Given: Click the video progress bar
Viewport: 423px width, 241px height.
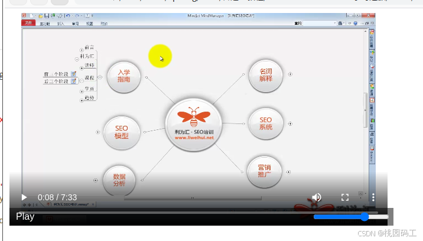Looking at the screenshot, I should pyautogui.click(x=199, y=213).
